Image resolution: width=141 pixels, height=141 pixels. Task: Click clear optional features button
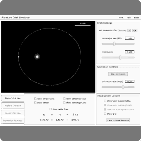[x=118, y=120]
